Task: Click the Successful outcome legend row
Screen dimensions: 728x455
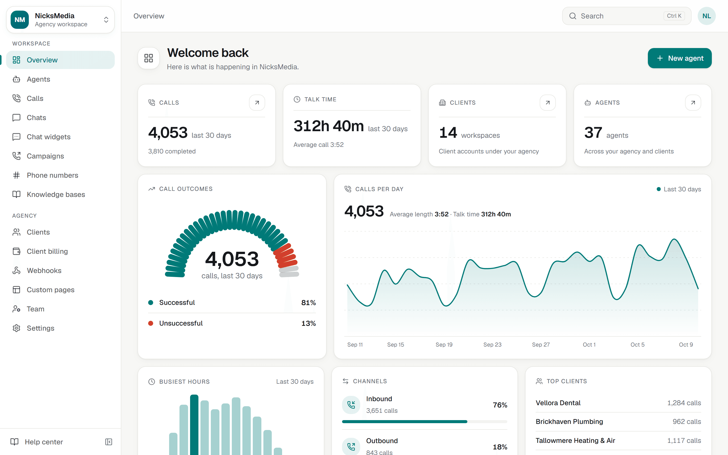Action: [232, 302]
